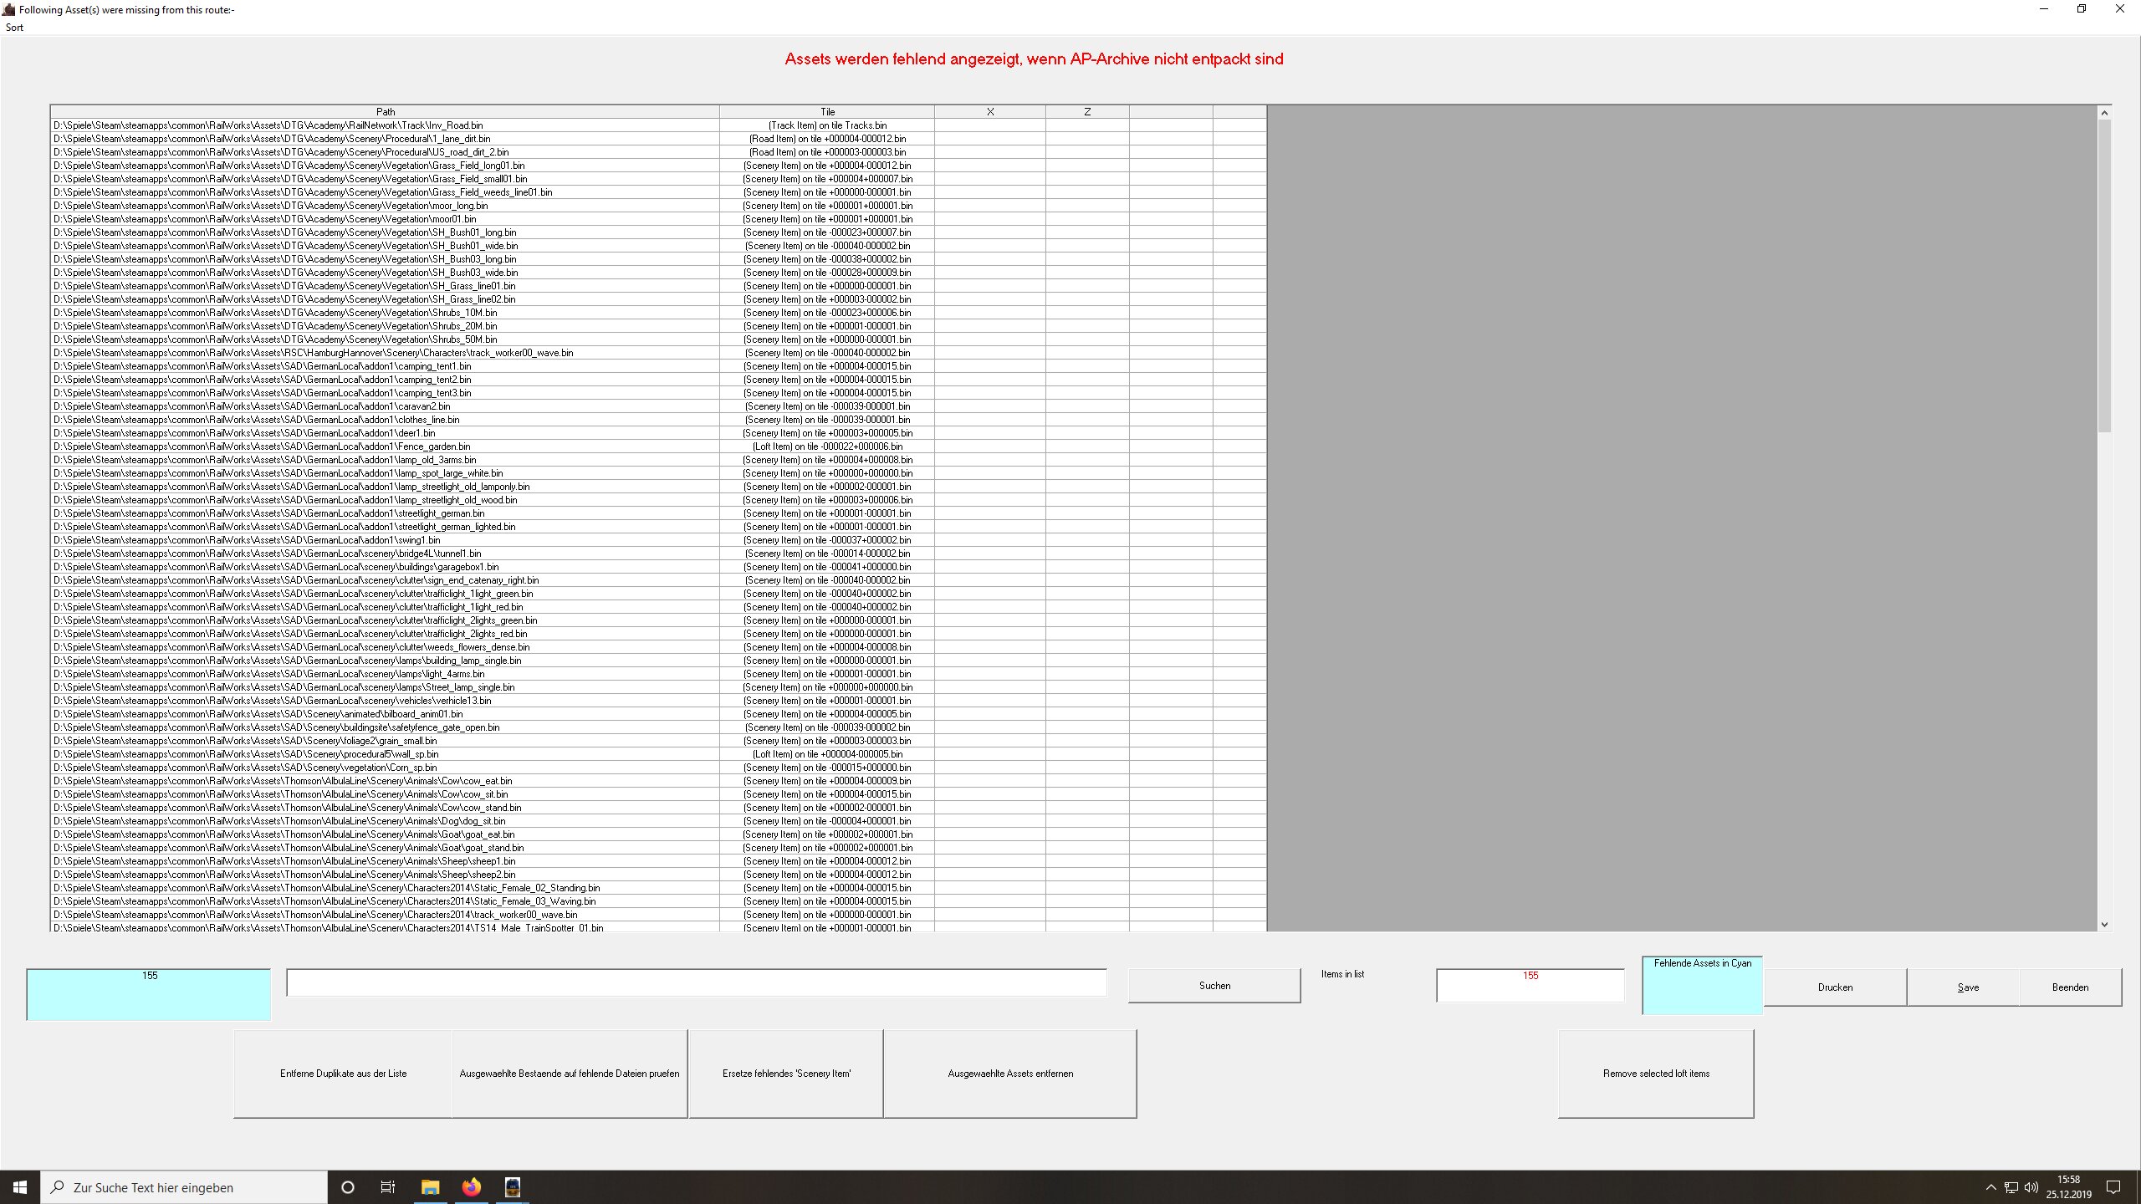Click the Fehlende Assets in Cyan swatch
Viewport: 2141px width, 1204px height.
click(x=1702, y=987)
